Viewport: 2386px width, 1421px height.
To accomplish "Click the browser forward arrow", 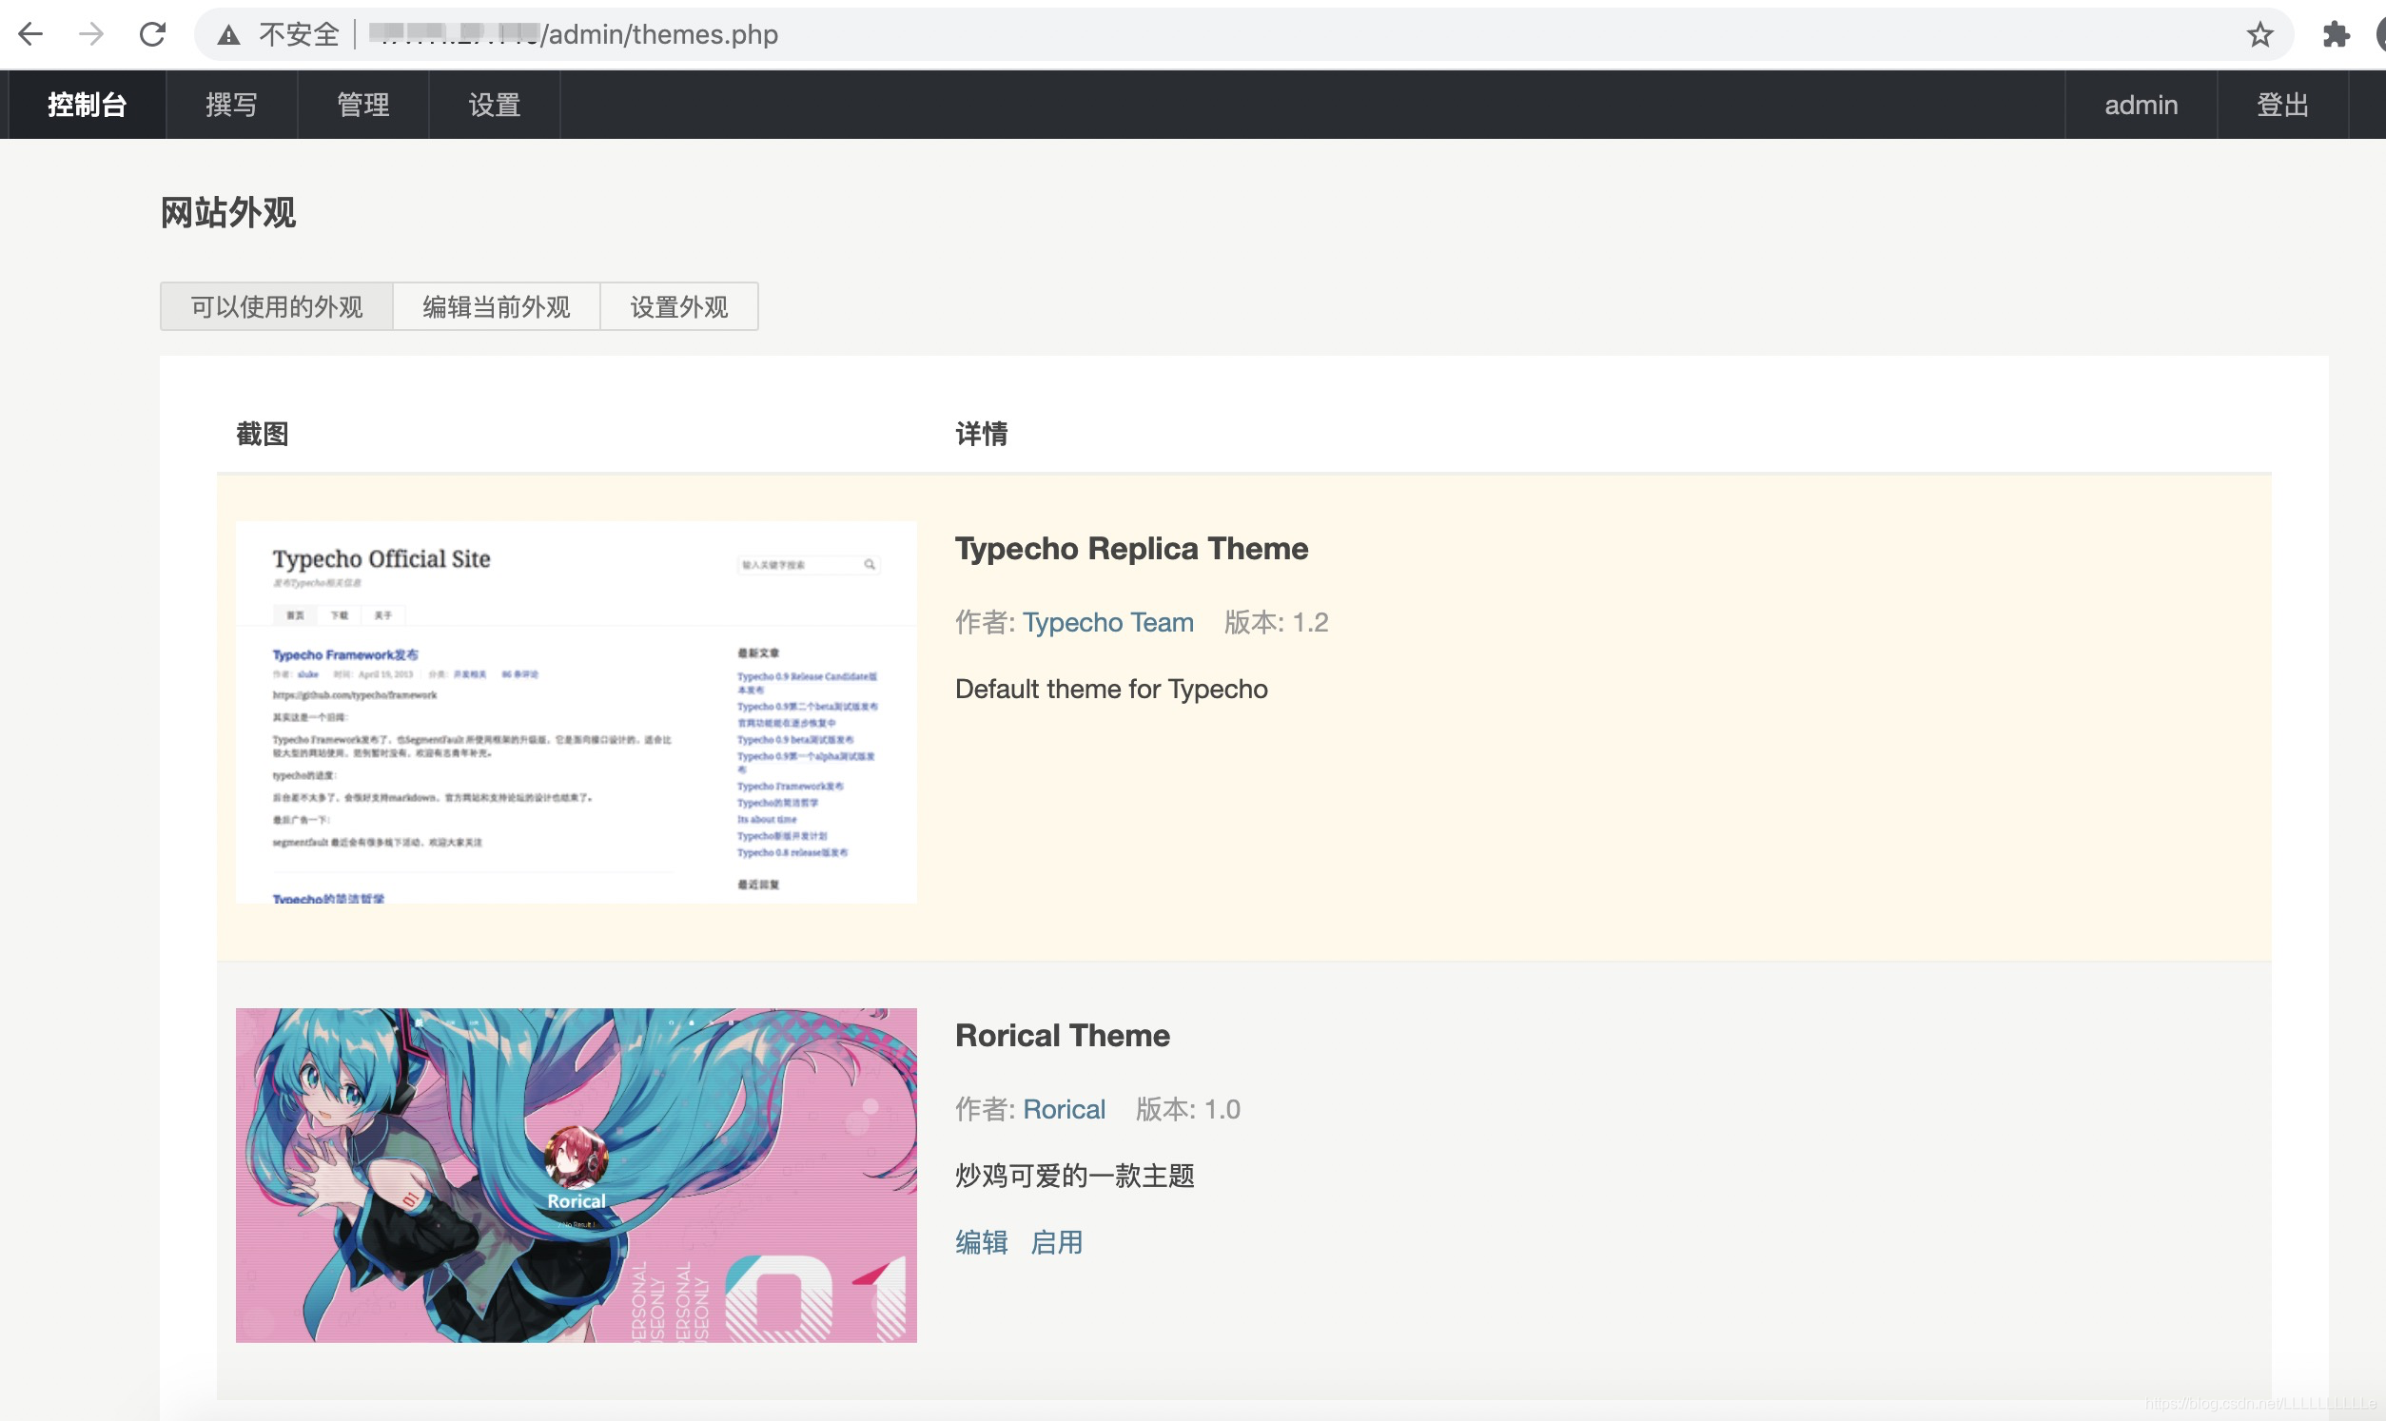I will pyautogui.click(x=92, y=34).
